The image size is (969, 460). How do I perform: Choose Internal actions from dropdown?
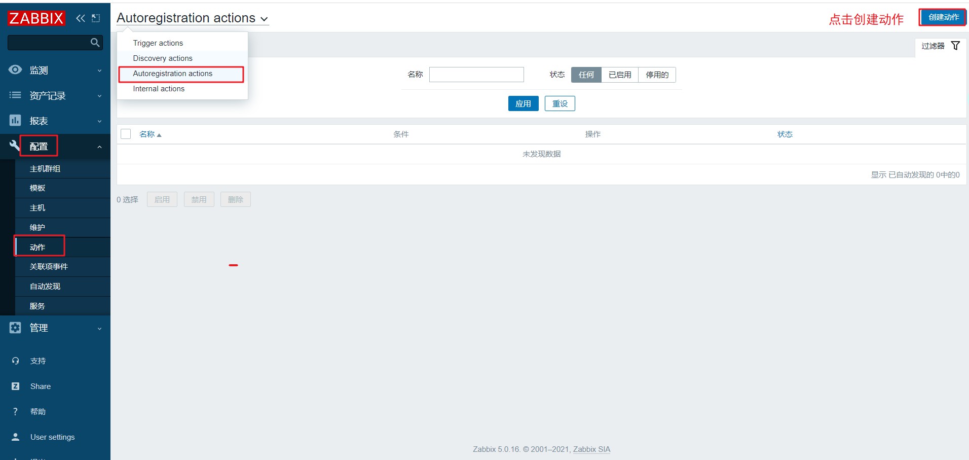pyautogui.click(x=182, y=89)
